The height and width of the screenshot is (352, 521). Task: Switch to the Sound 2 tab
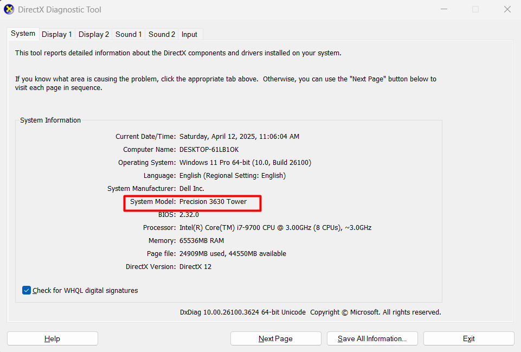(162, 34)
